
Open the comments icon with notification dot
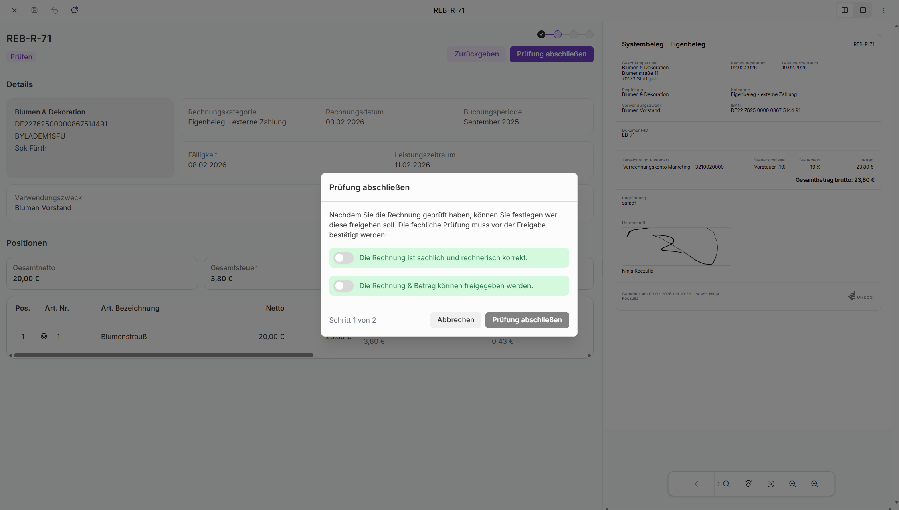pyautogui.click(x=75, y=10)
